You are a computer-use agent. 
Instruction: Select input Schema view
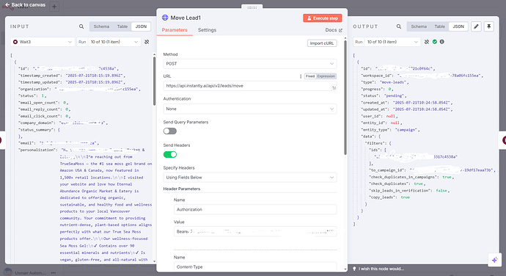coord(101,26)
